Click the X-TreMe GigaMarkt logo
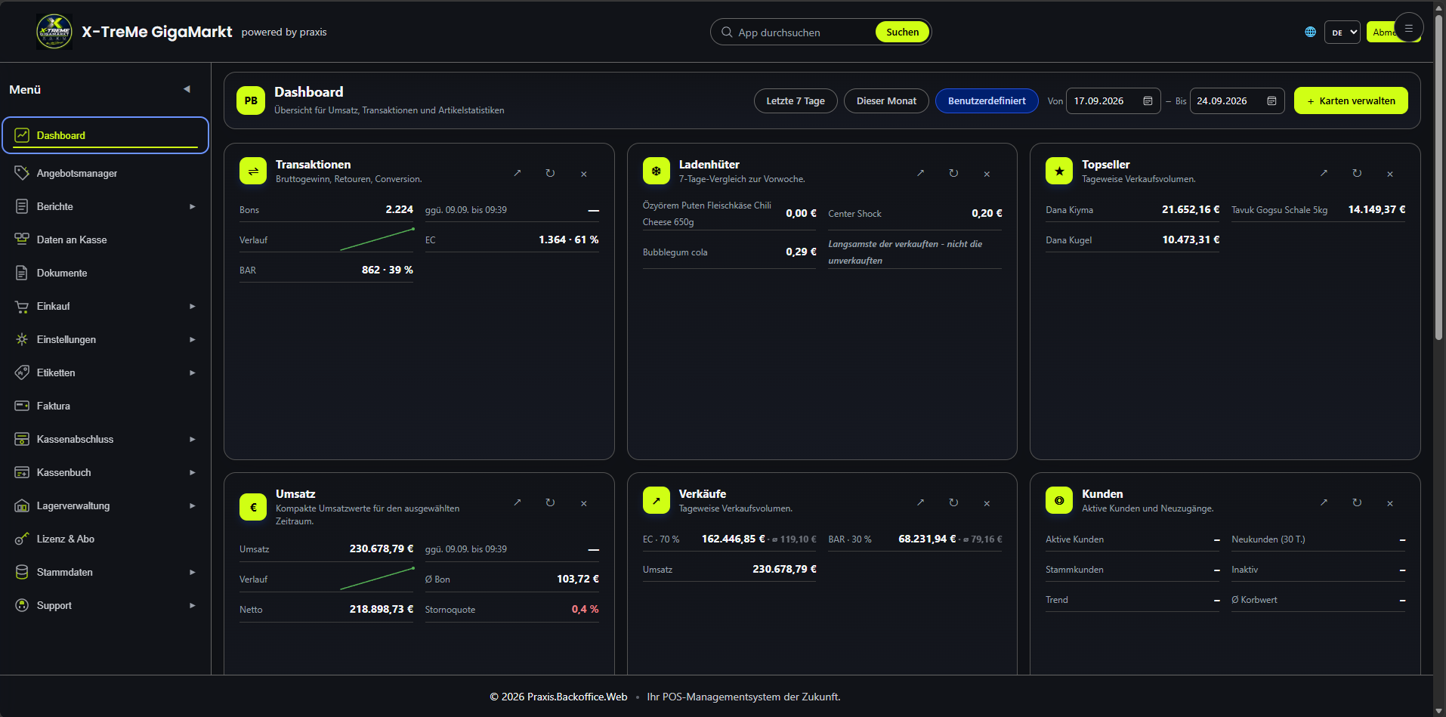 [54, 32]
